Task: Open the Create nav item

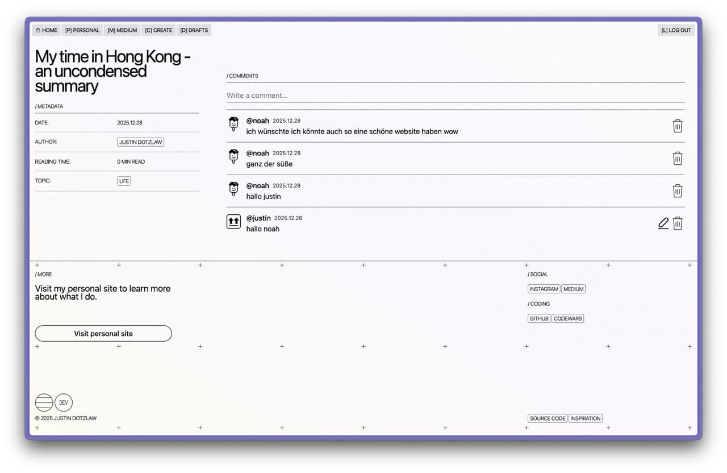Action: [x=158, y=30]
